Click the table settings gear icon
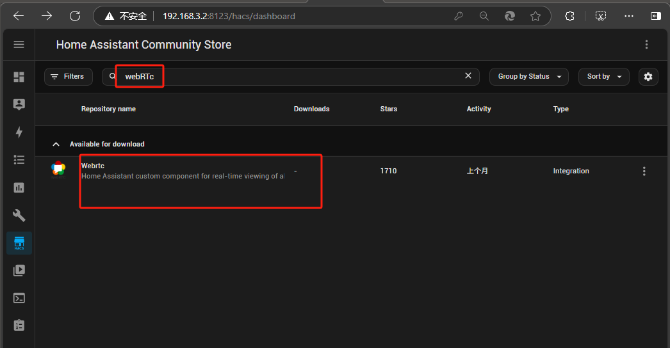 pos(648,77)
